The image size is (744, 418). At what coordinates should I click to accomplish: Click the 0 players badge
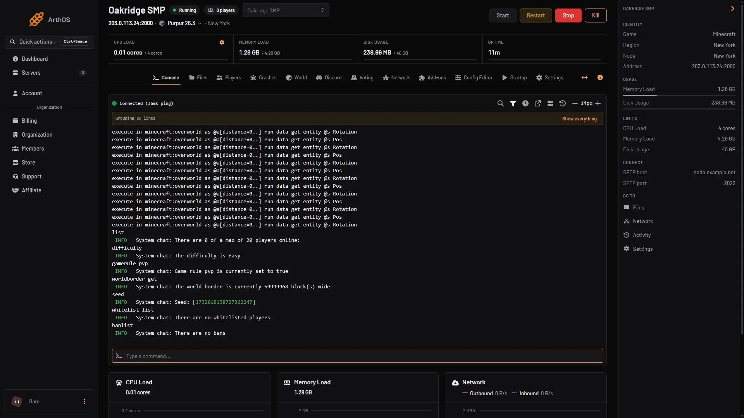click(x=221, y=10)
